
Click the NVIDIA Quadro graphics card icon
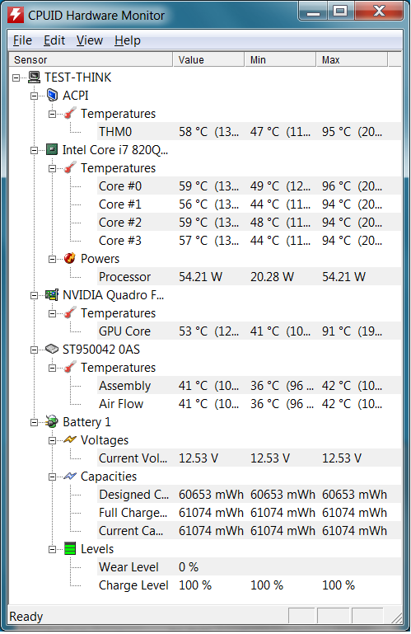tap(52, 295)
